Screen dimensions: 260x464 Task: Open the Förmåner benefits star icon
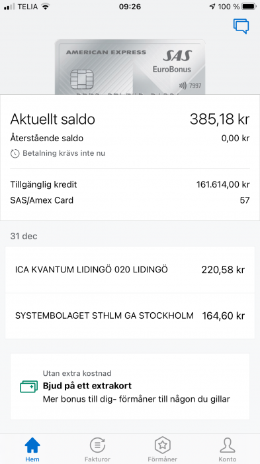(x=163, y=445)
